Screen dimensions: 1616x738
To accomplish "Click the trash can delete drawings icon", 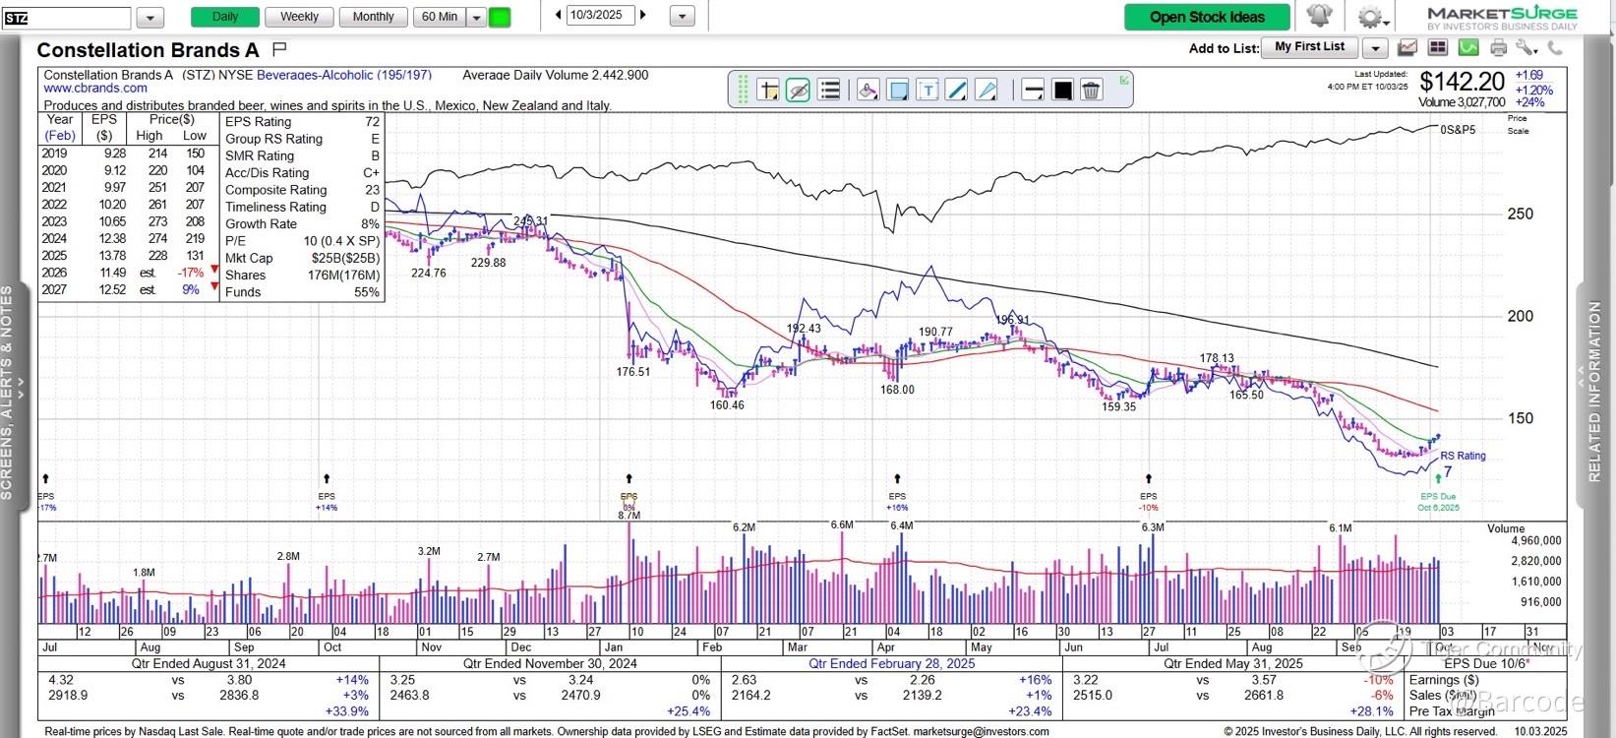I will pos(1091,91).
